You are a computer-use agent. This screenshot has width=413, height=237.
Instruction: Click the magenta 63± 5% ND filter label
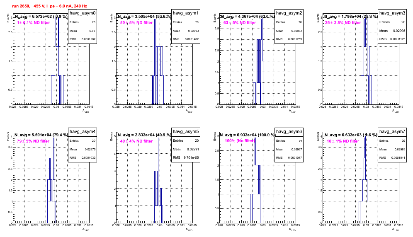[x=240, y=23]
